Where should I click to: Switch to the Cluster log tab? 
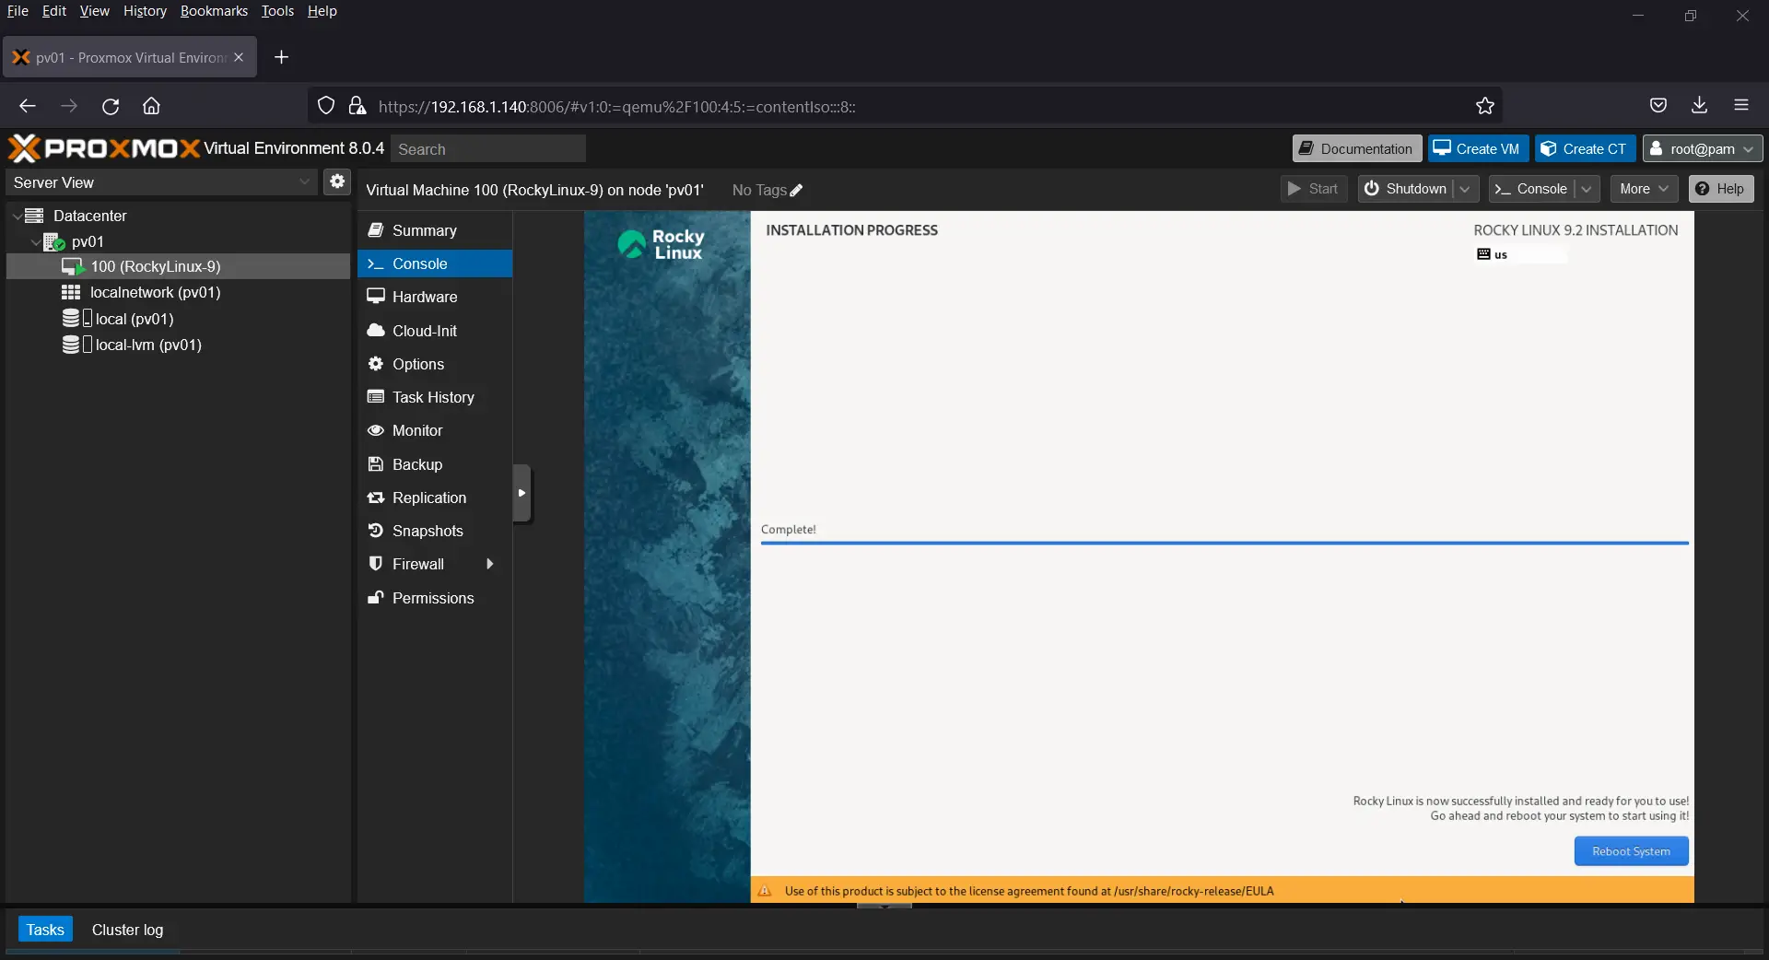pyautogui.click(x=127, y=930)
